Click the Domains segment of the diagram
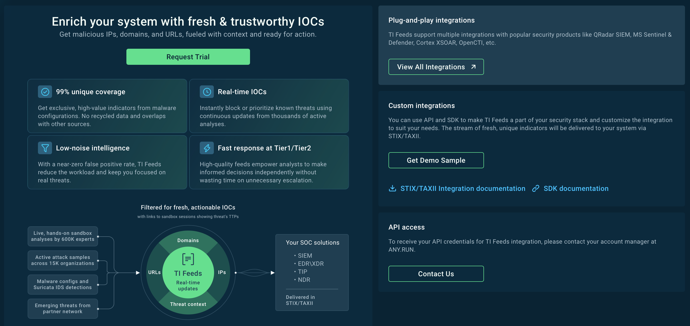The image size is (690, 326). click(x=188, y=240)
